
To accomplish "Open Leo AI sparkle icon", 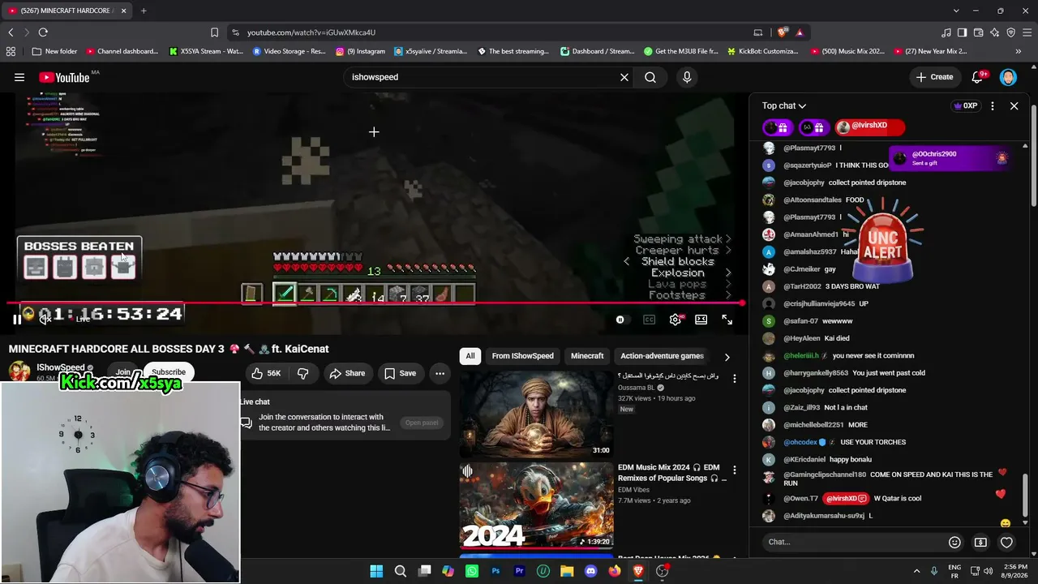I will tap(994, 32).
